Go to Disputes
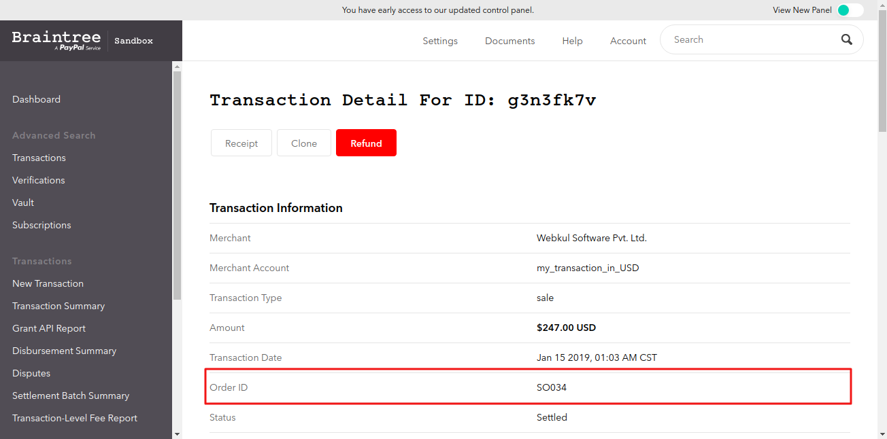 tap(31, 373)
